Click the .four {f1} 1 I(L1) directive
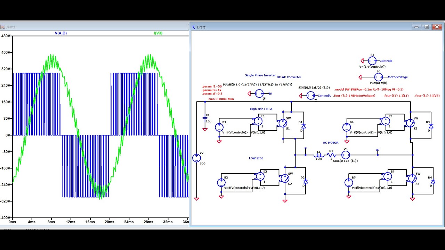Viewport: 445px width, 250px height. pos(396,96)
